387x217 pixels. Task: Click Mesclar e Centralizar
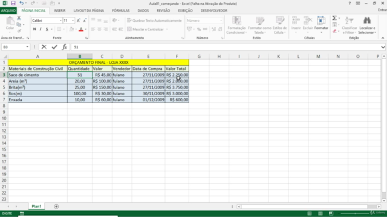[x=145, y=29]
